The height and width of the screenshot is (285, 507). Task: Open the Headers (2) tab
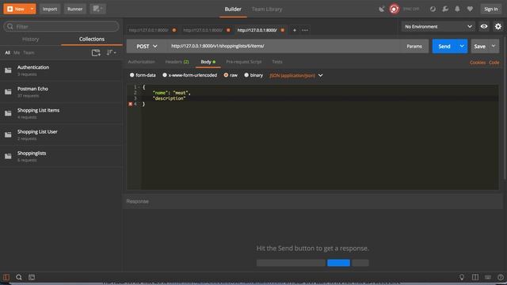point(177,62)
